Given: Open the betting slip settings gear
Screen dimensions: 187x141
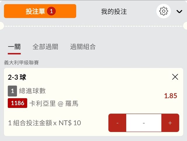Looking at the screenshot, I should [164, 11].
